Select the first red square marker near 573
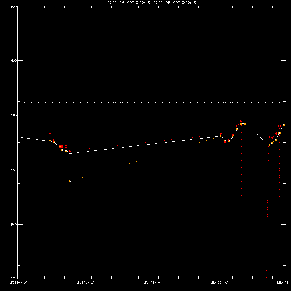Screen dimensions: 291x291 click(50, 134)
